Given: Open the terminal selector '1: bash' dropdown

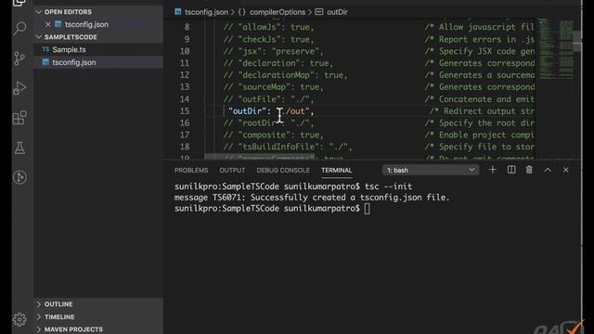Looking at the screenshot, I should (x=431, y=170).
